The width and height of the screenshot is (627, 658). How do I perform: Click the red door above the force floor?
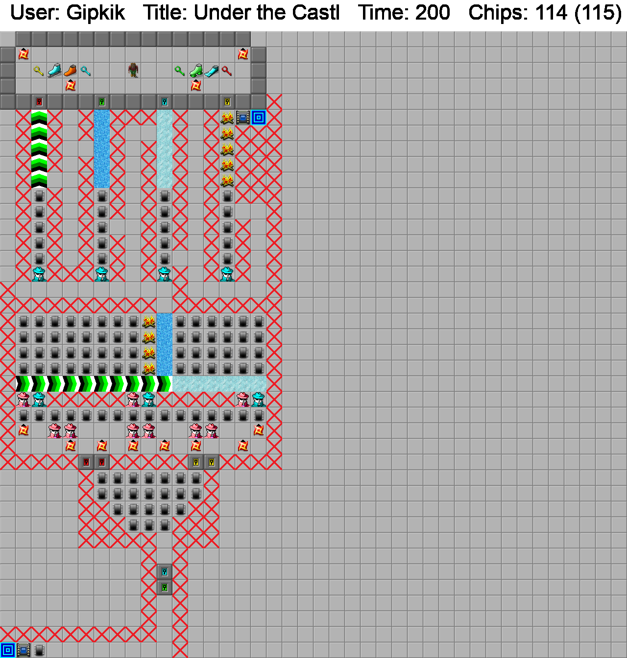[39, 102]
